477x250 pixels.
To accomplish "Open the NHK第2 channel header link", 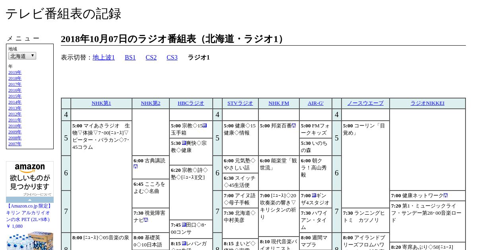I will [x=151, y=103].
